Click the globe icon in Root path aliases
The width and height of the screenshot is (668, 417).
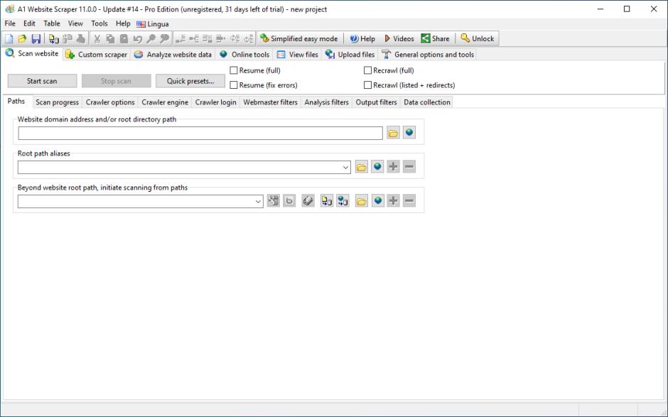tap(377, 167)
